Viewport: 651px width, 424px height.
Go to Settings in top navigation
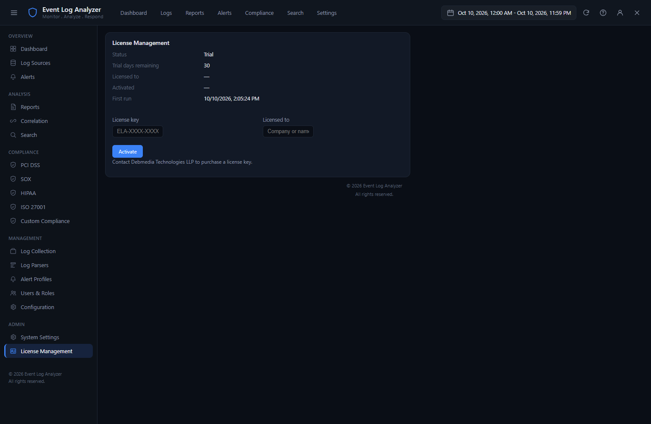click(327, 13)
